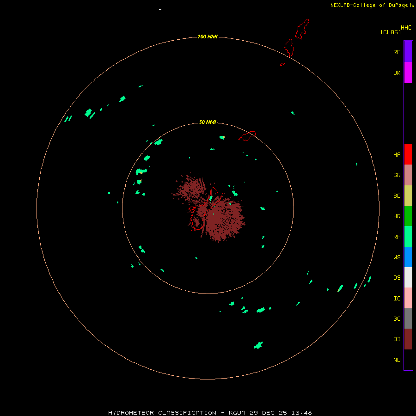Click the BD legend label
This screenshot has height=416, width=416.
pyautogui.click(x=397, y=196)
